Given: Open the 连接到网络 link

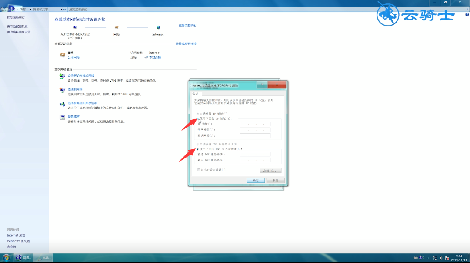Looking at the screenshot, I should [x=75, y=89].
